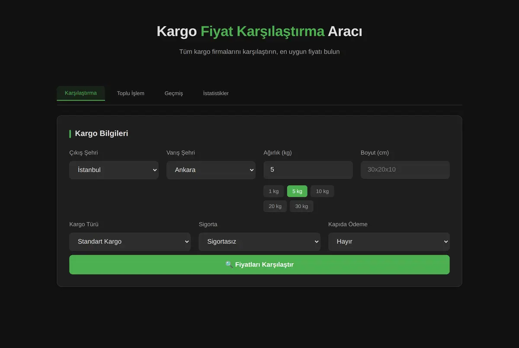This screenshot has width=519, height=348.
Task: Click the Kargo Fiyat Karşılaştırma Aracı title
Action: (x=259, y=32)
